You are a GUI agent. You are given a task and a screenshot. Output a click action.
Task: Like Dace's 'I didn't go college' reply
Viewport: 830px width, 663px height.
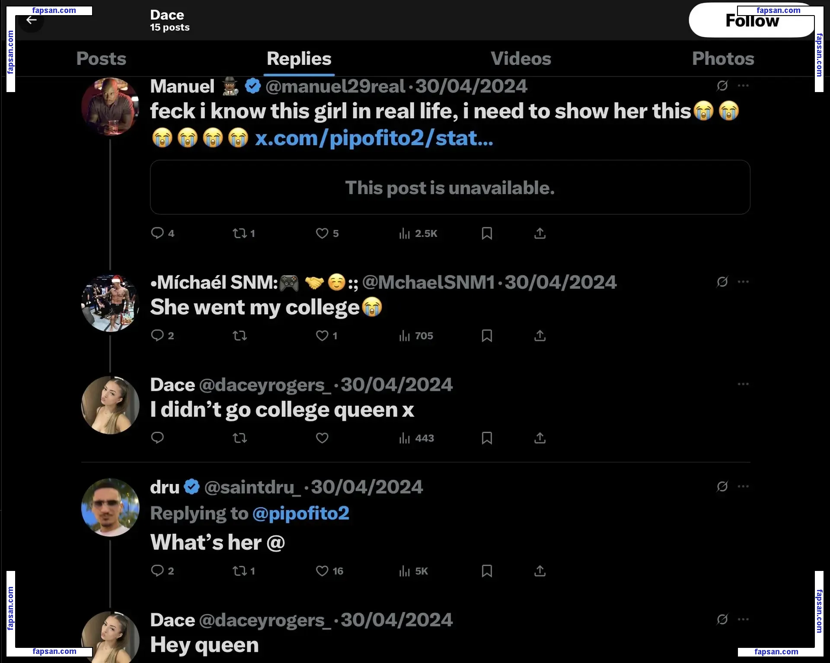[322, 438]
